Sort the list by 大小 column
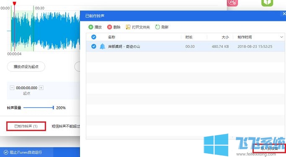Screen dimensions: 286x157 click(225, 37)
